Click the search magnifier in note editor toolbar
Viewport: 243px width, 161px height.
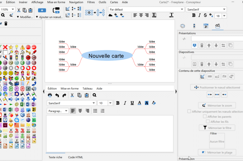94,95
